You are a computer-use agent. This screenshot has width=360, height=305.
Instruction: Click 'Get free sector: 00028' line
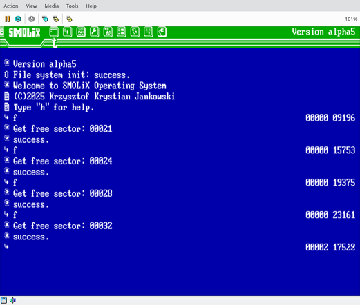63,193
